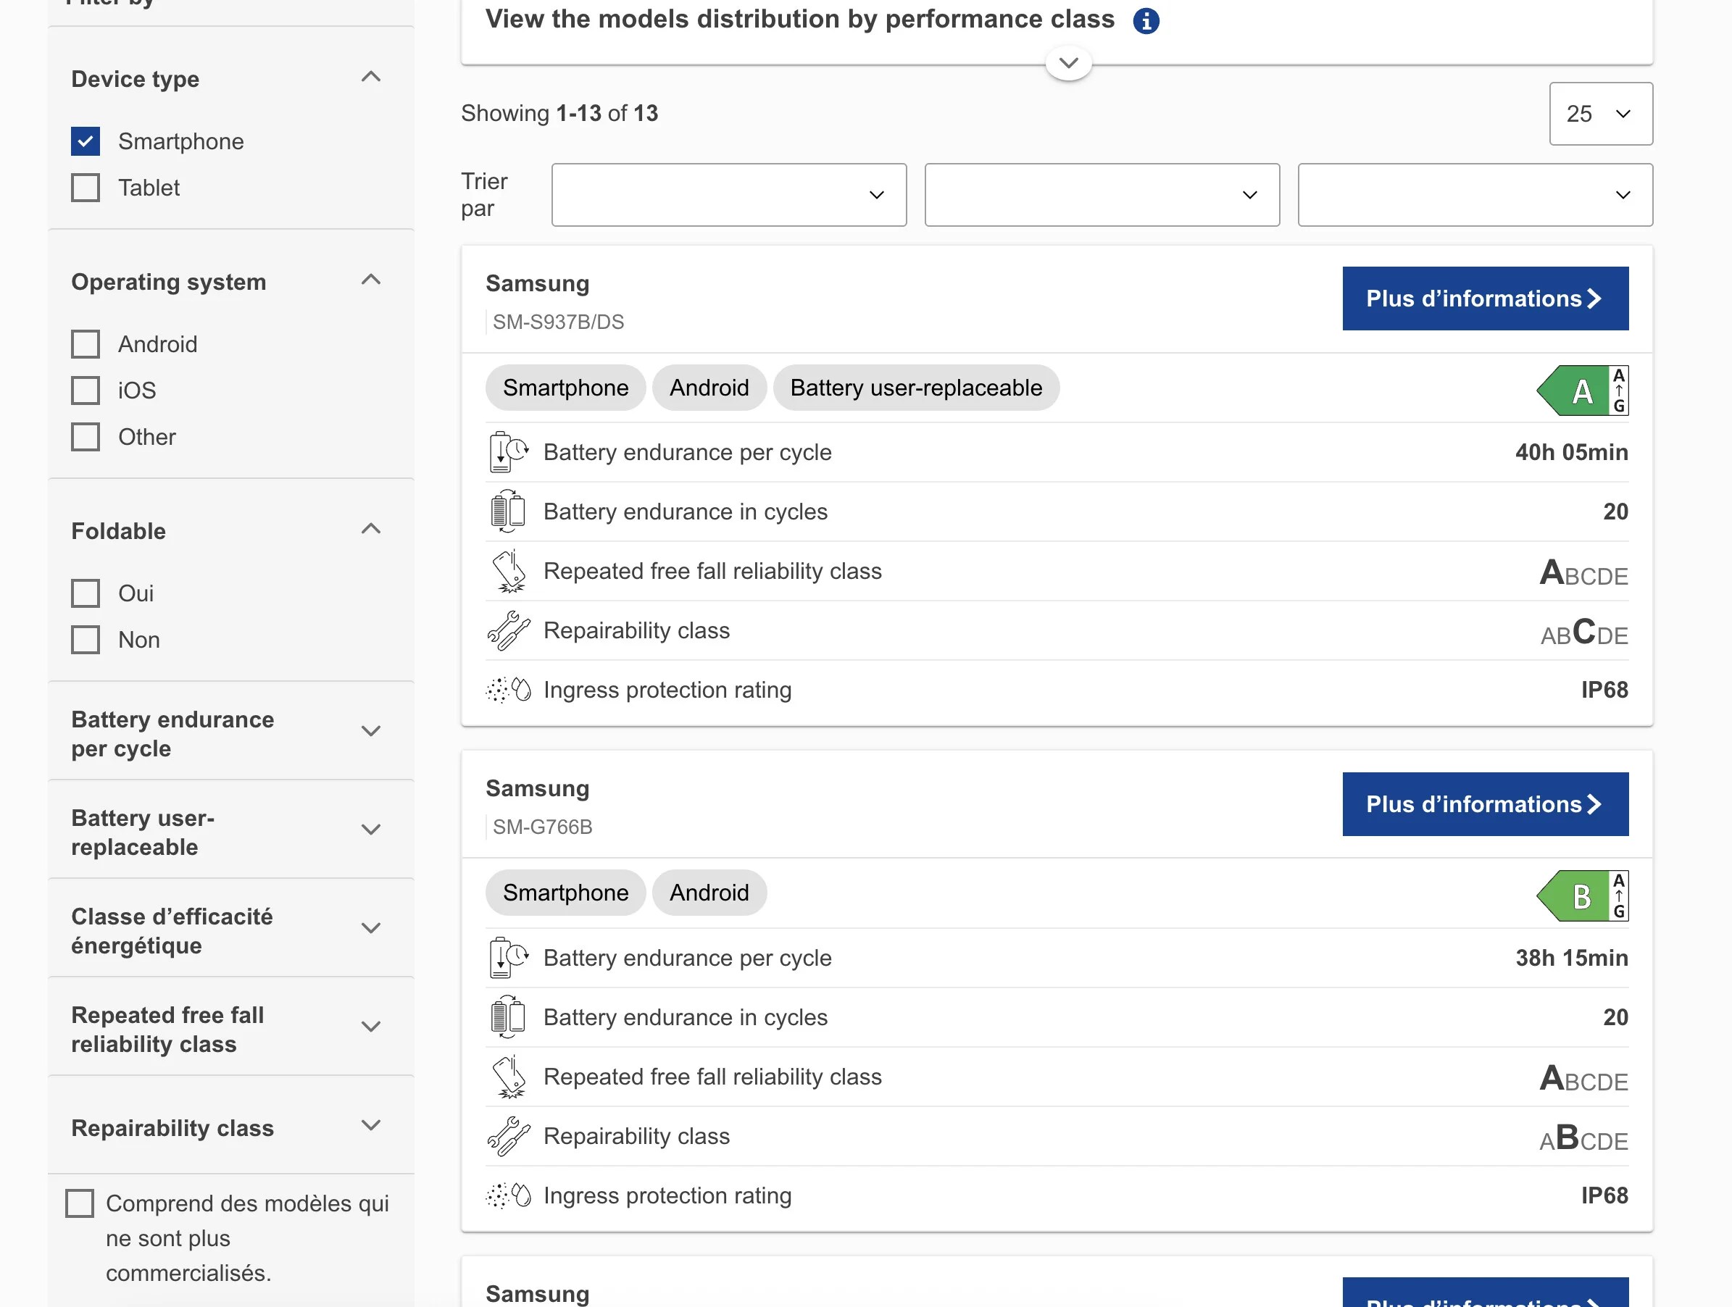The height and width of the screenshot is (1307, 1732).
Task: Click ingress protection icon for SM-G766B
Action: pos(508,1196)
